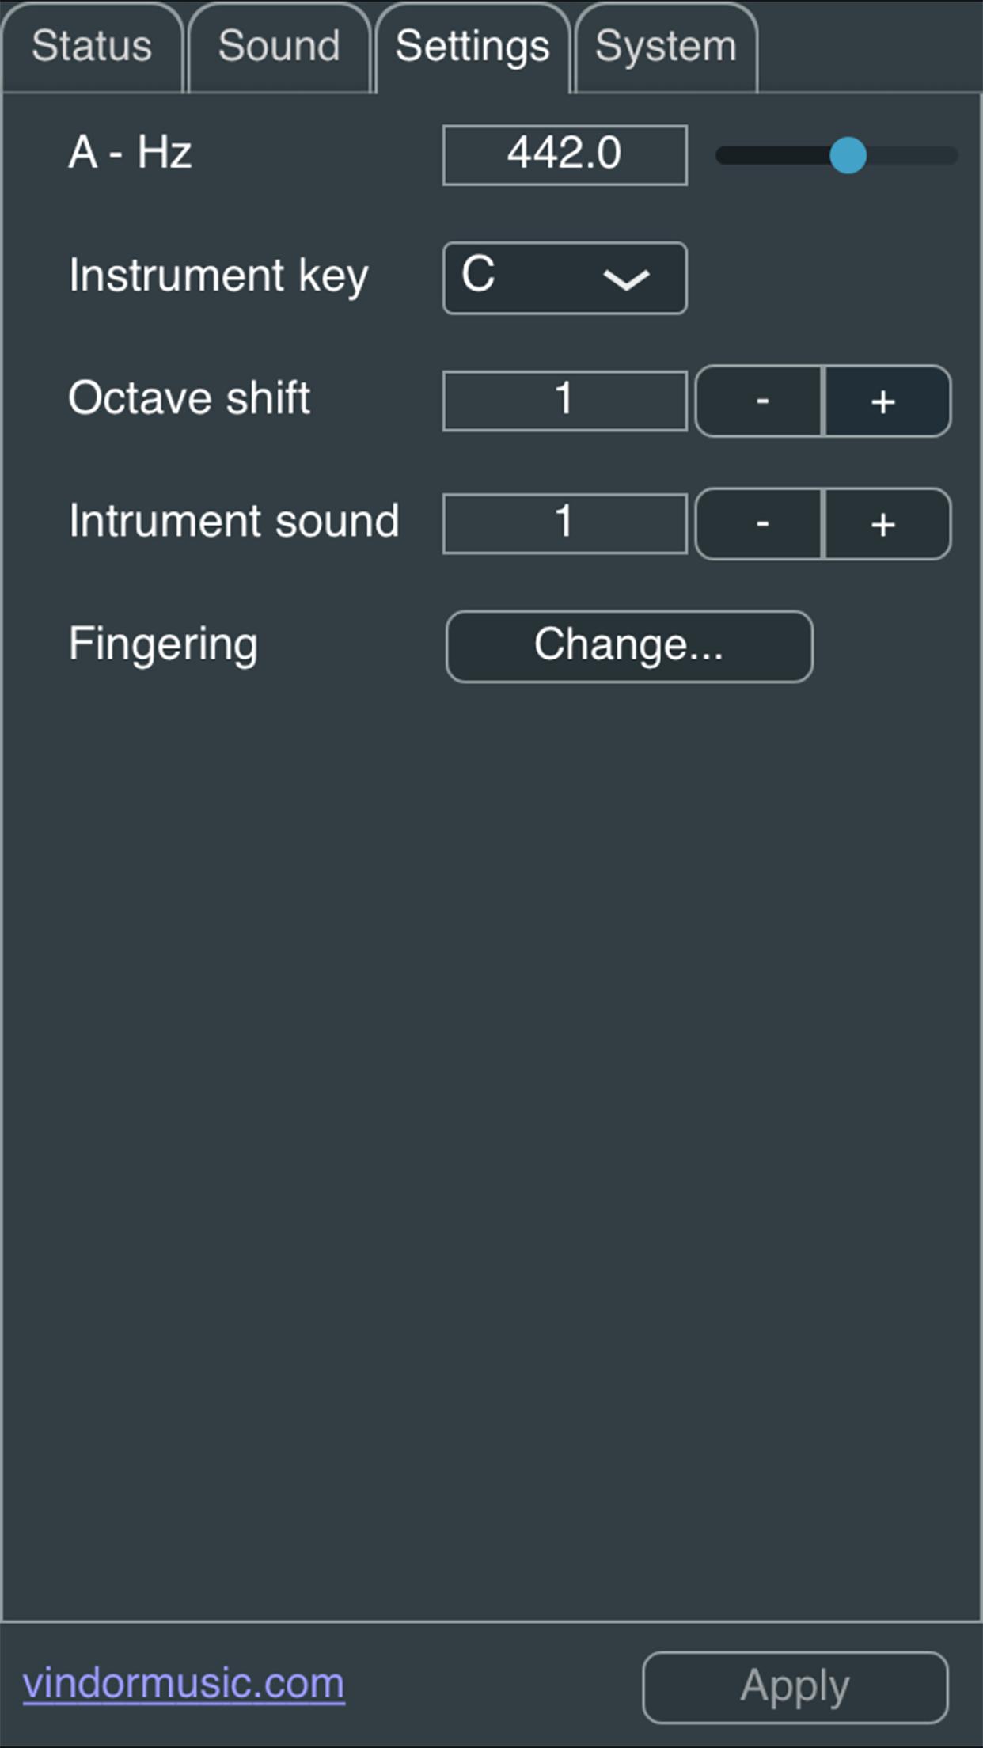
Task: Increase Intrument sound with plus button
Action: coord(886,524)
